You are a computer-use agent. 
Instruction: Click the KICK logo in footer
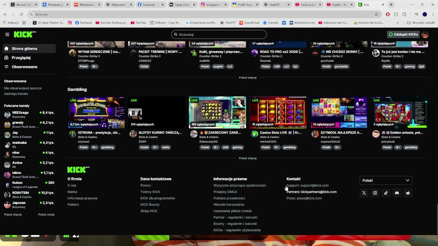pyautogui.click(x=78, y=170)
